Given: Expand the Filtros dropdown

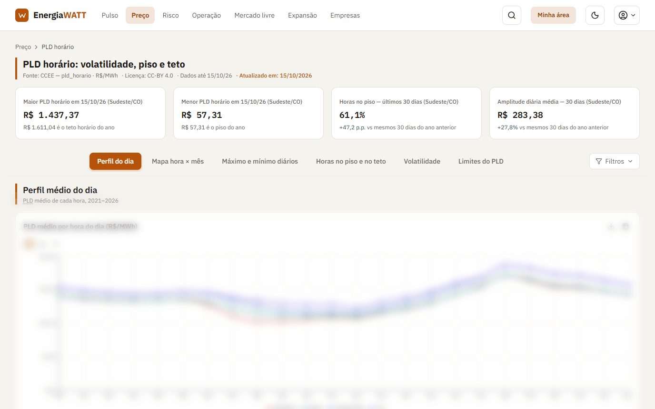Looking at the screenshot, I should point(615,161).
